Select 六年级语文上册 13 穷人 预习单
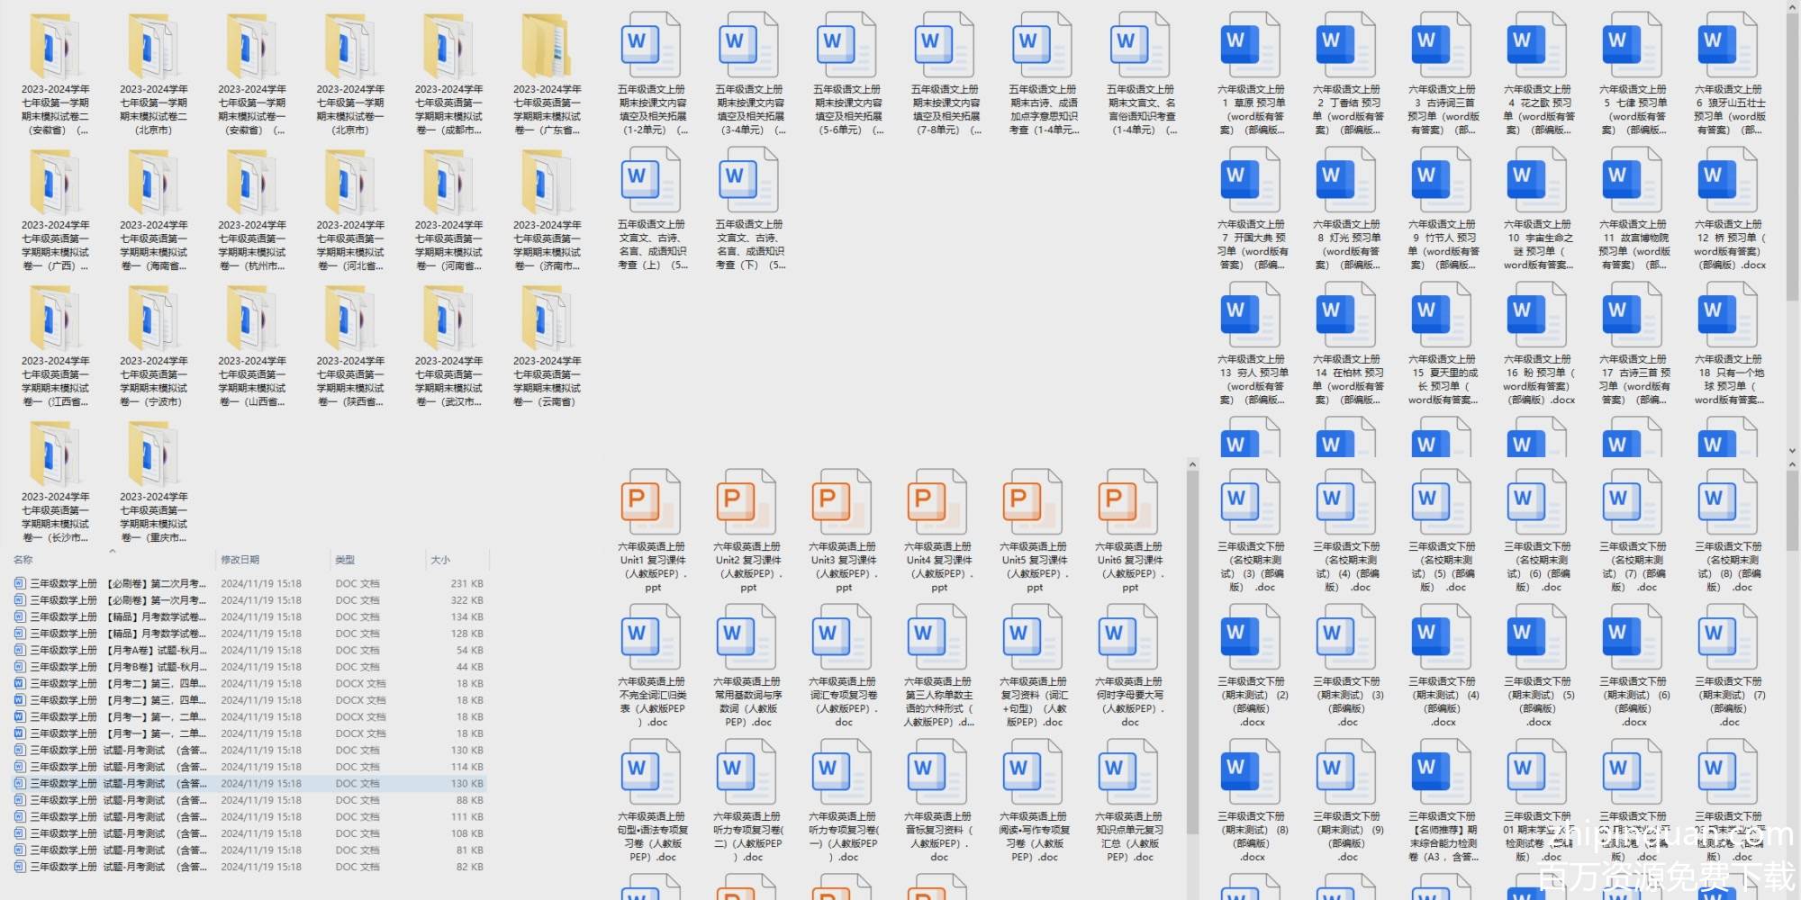Image resolution: width=1801 pixels, height=900 pixels. click(x=1252, y=345)
